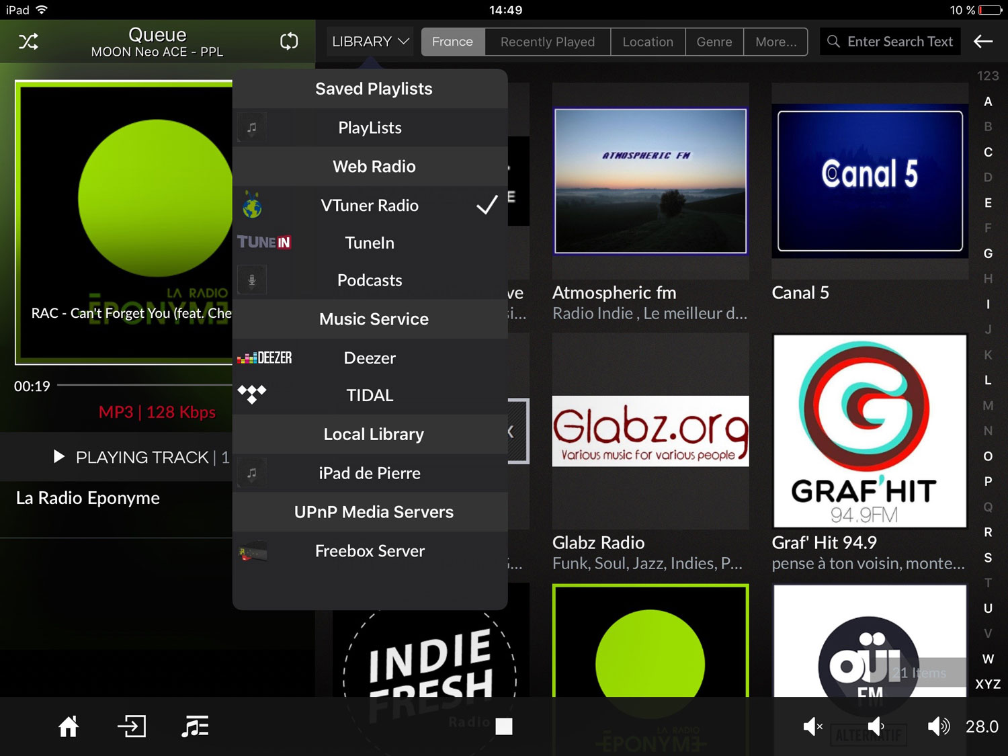Click La Radio Eponyme in queue
Viewport: 1008px width, 756px height.
pyautogui.click(x=88, y=498)
